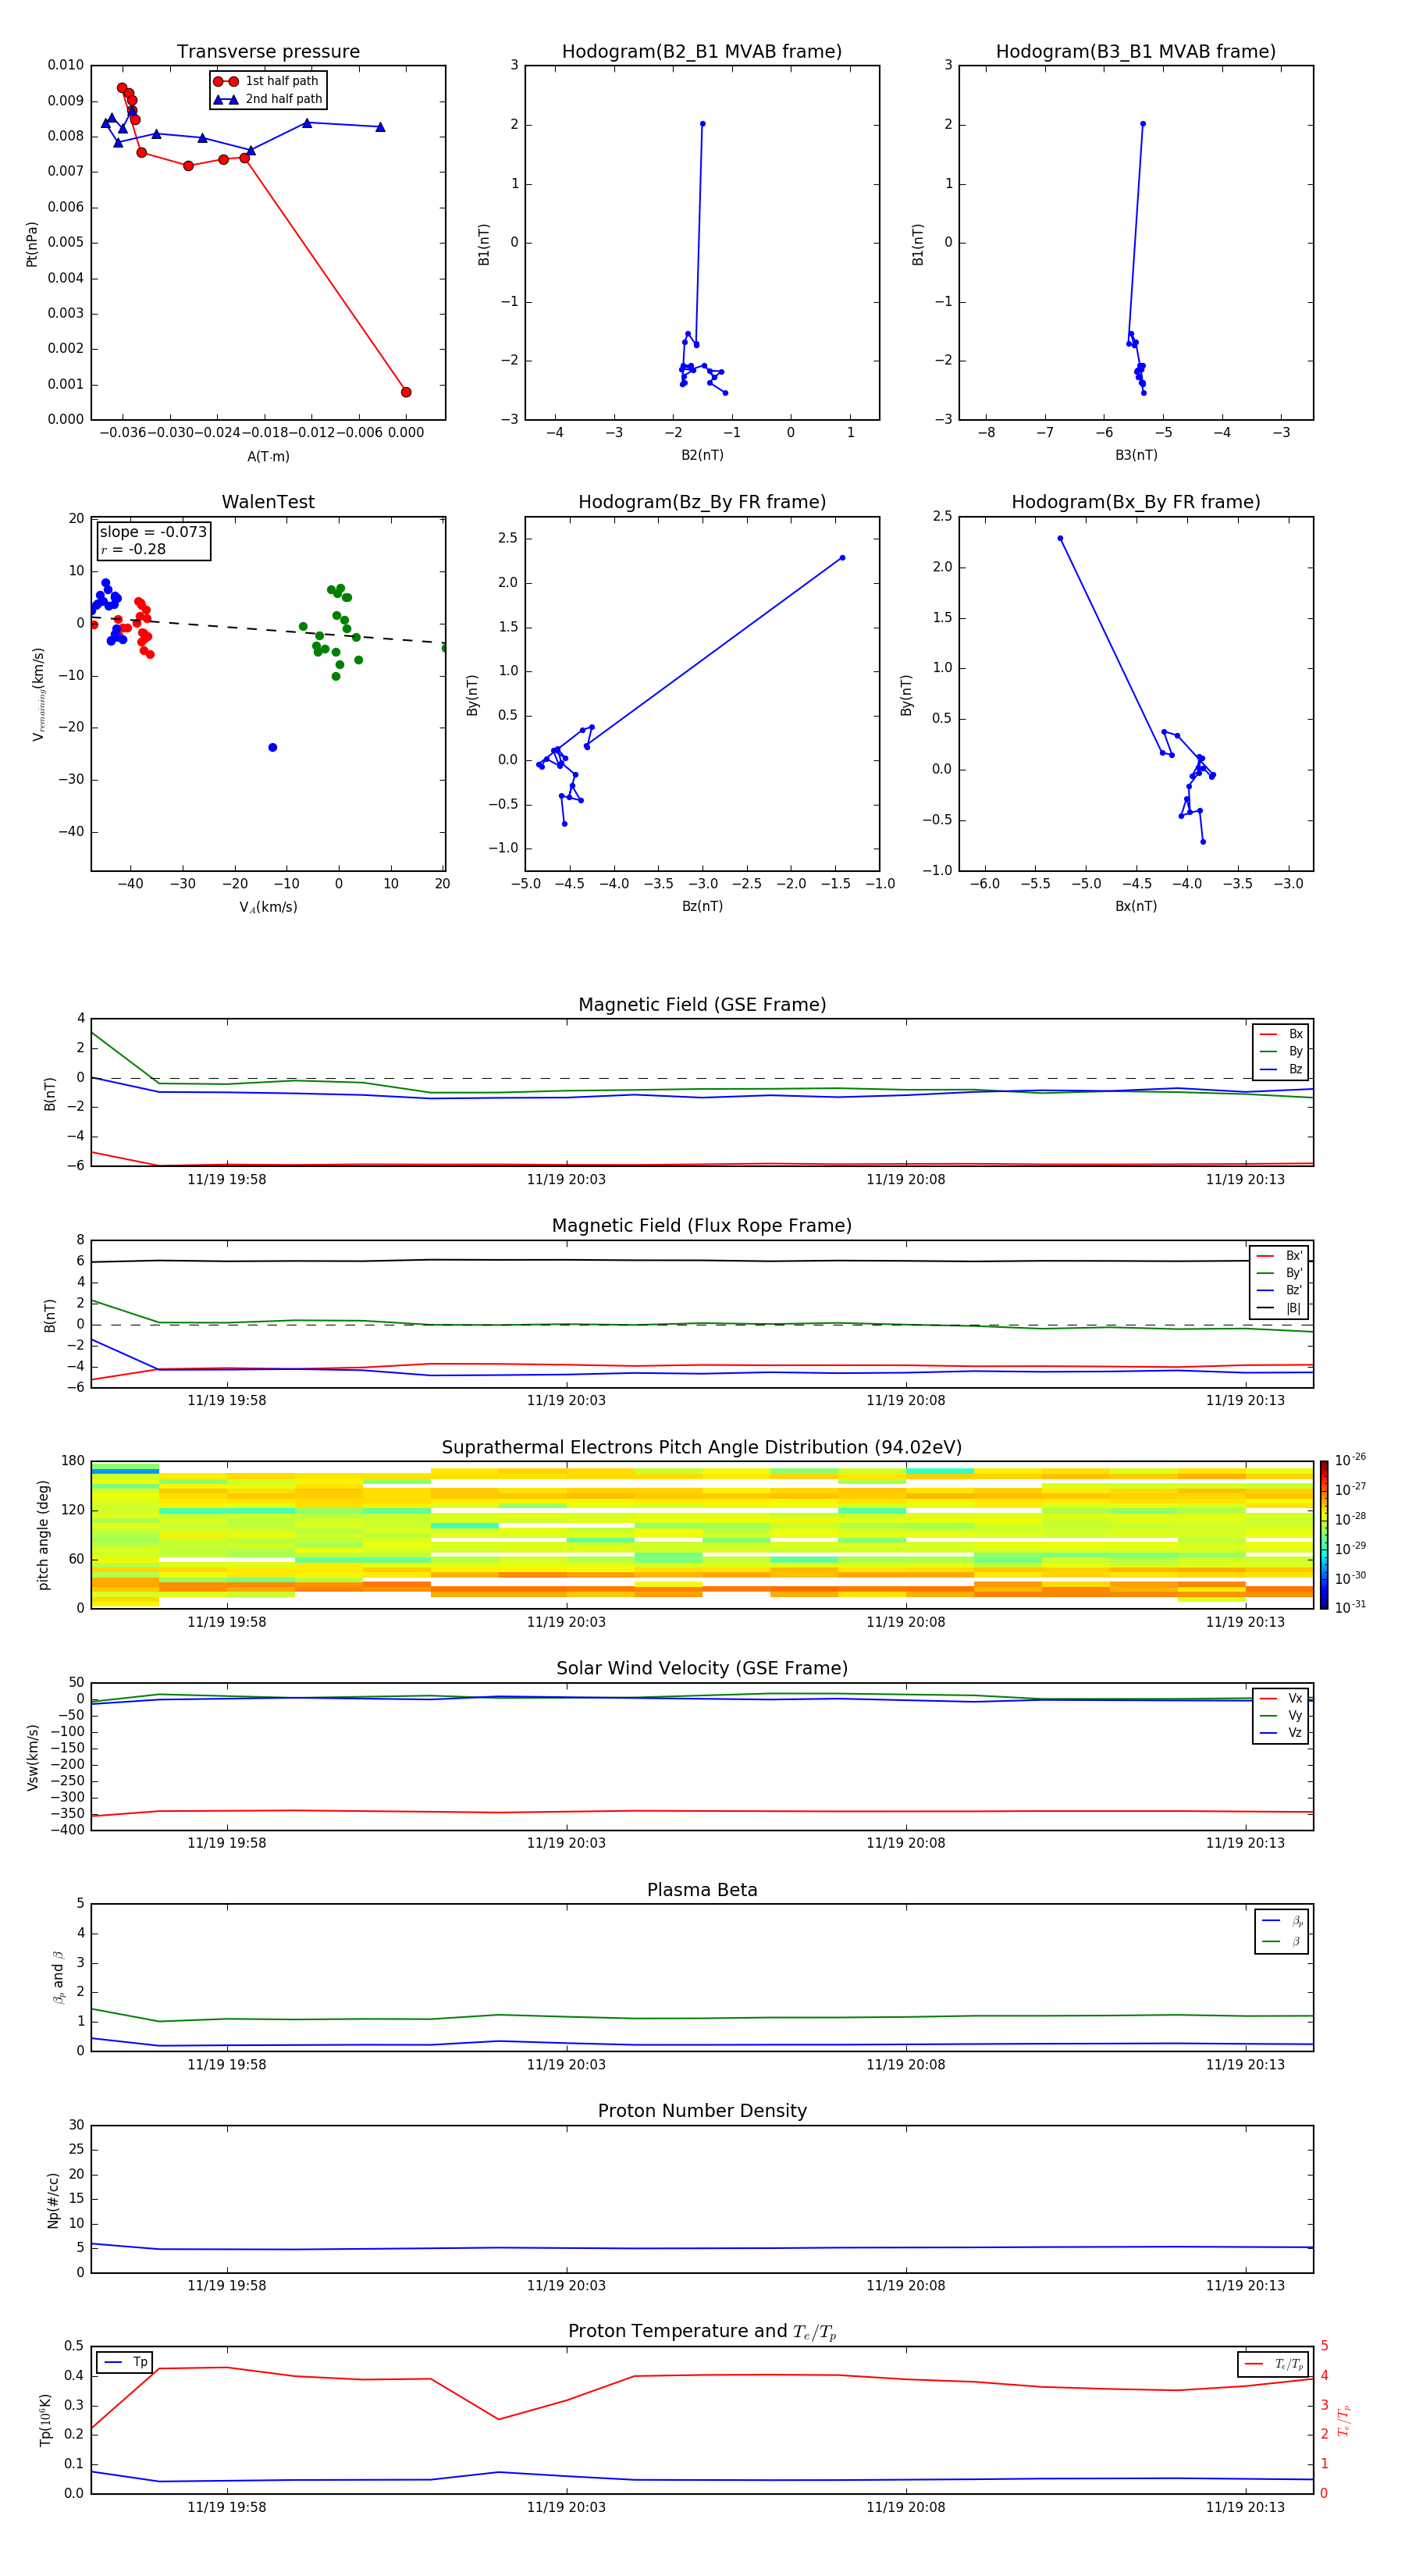The width and height of the screenshot is (1405, 2576).
Task: Click the 'Magnetic Field (GSE Frame)' title
Action: coord(702,1004)
